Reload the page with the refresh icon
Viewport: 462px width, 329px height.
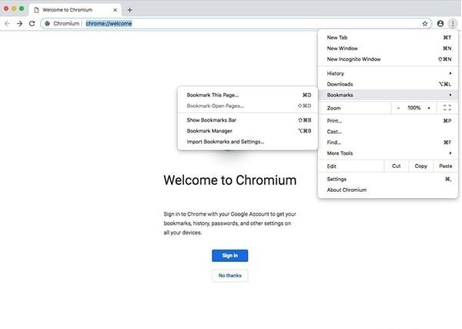(x=32, y=24)
